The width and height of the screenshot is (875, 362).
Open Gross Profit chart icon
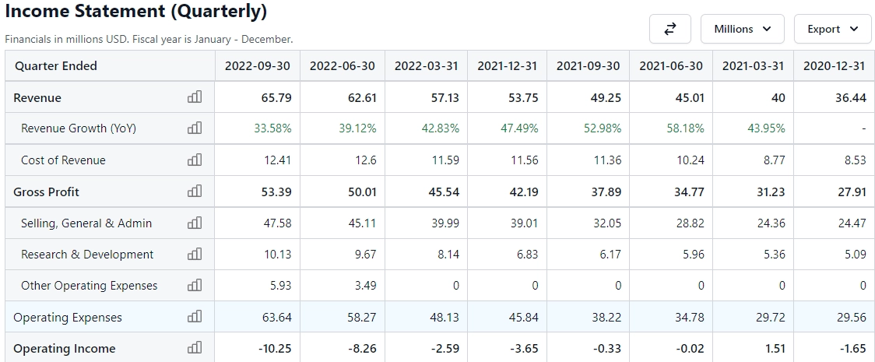[x=195, y=192]
